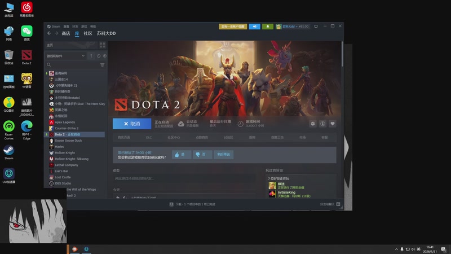Viewport: 451px width, 254px height.
Task: Open Steam desktop shortcut
Action: point(9,152)
